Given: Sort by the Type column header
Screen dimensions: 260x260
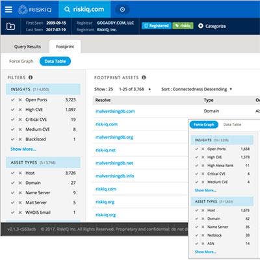Looking at the screenshot, I should [x=209, y=100].
